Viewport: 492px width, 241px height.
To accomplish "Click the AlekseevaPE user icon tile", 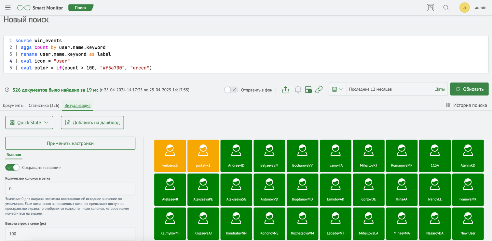I will tap(203, 190).
